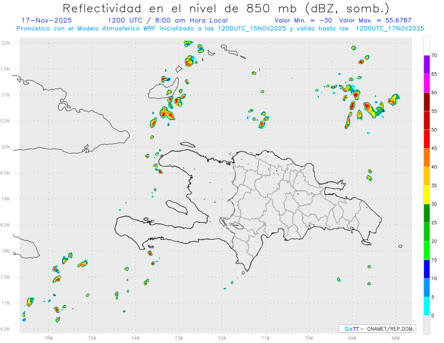Click the title 'Reflectividad en el nivel de 850 mb'
Screen dimensions: 444x343
[x=226, y=8]
